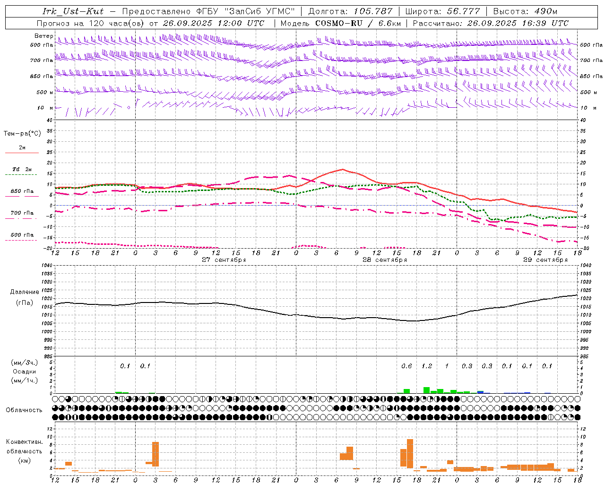The width and height of the screenshot is (605, 484).
Task: Click the tallest orange convective cloud bar
Action: point(410,454)
